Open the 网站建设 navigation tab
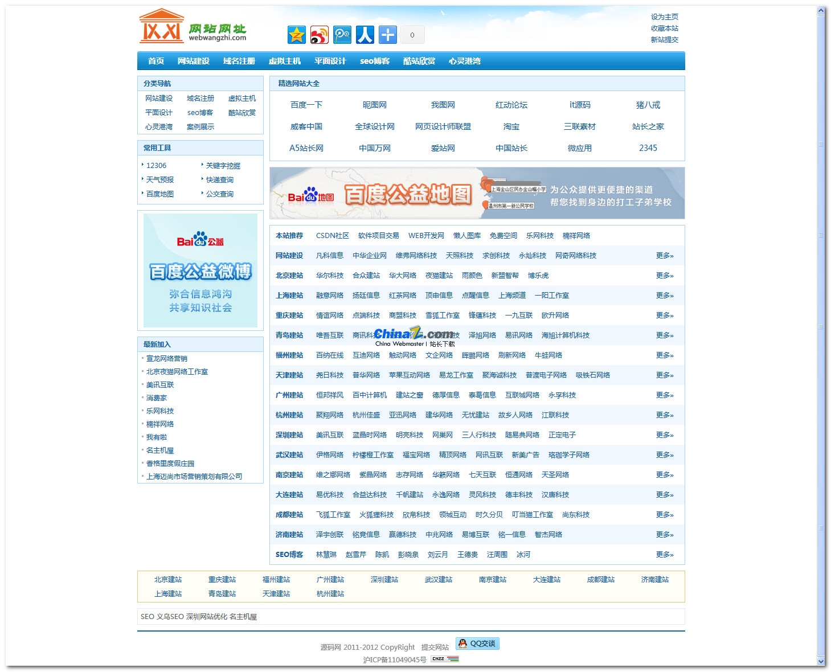831x672 pixels. click(x=194, y=61)
